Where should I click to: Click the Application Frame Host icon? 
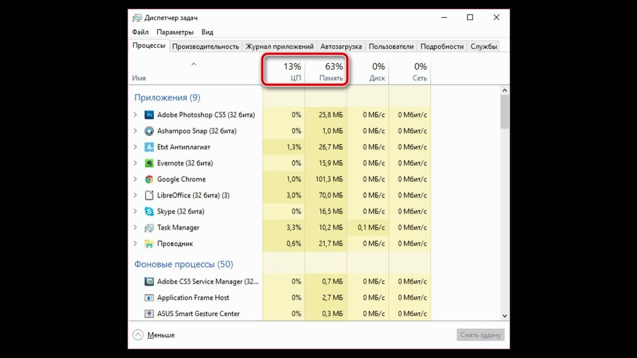pos(149,298)
